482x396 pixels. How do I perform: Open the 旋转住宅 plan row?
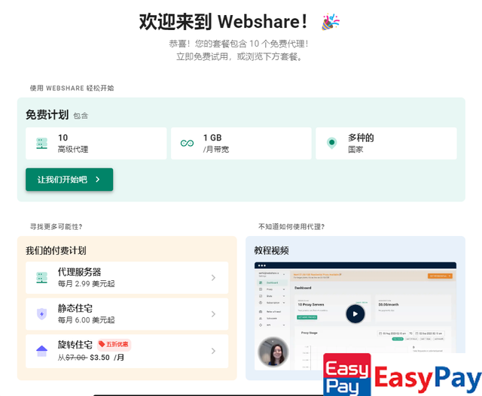127,351
